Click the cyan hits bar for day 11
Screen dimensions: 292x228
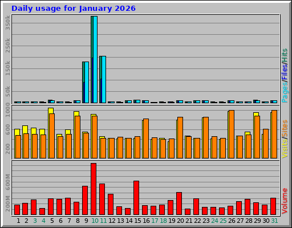pos(104,79)
